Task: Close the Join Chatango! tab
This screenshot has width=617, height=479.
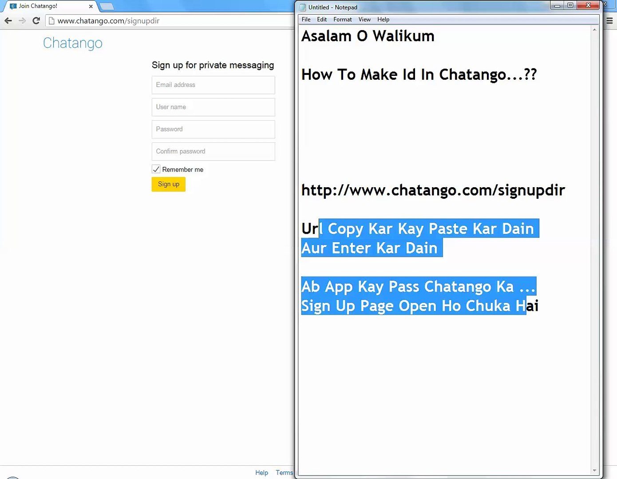Action: pyautogui.click(x=91, y=6)
